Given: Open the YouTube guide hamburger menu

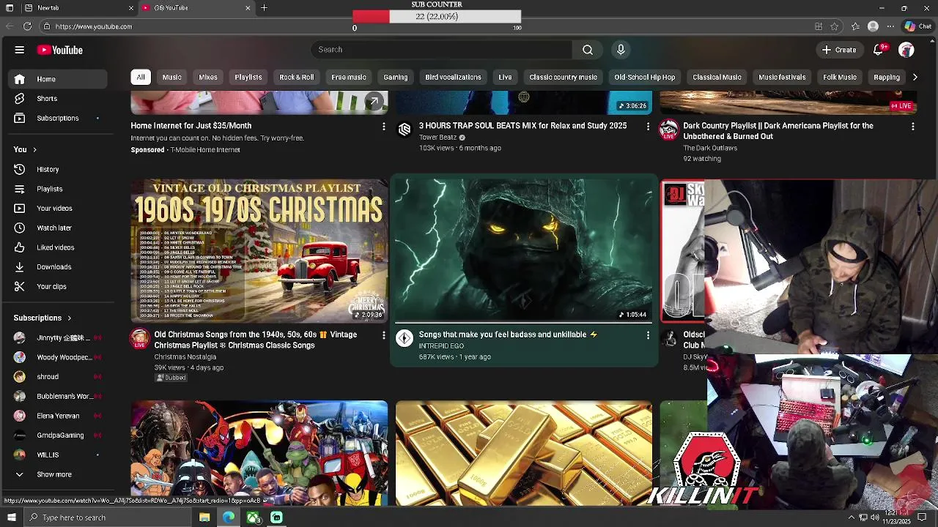Looking at the screenshot, I should click(20, 50).
